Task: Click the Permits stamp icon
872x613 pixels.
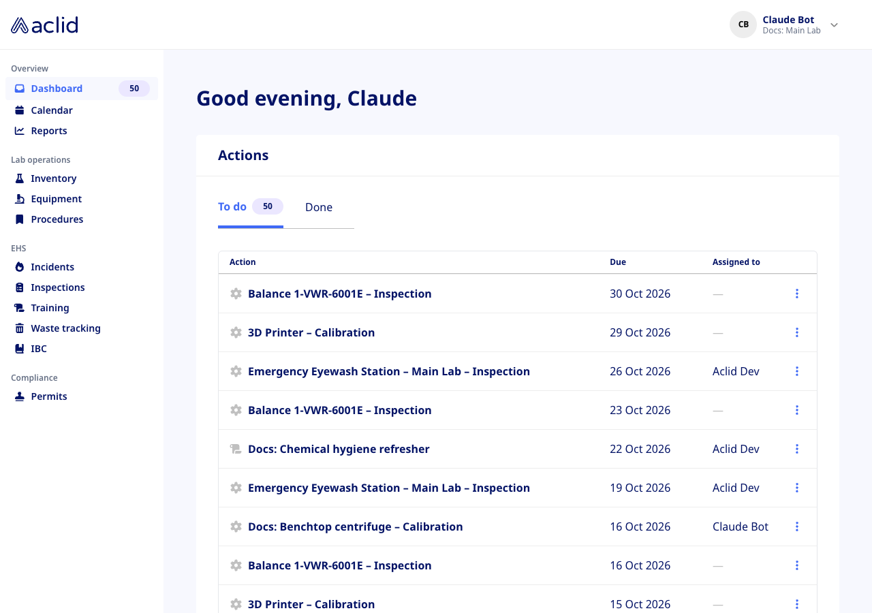Action: click(20, 396)
